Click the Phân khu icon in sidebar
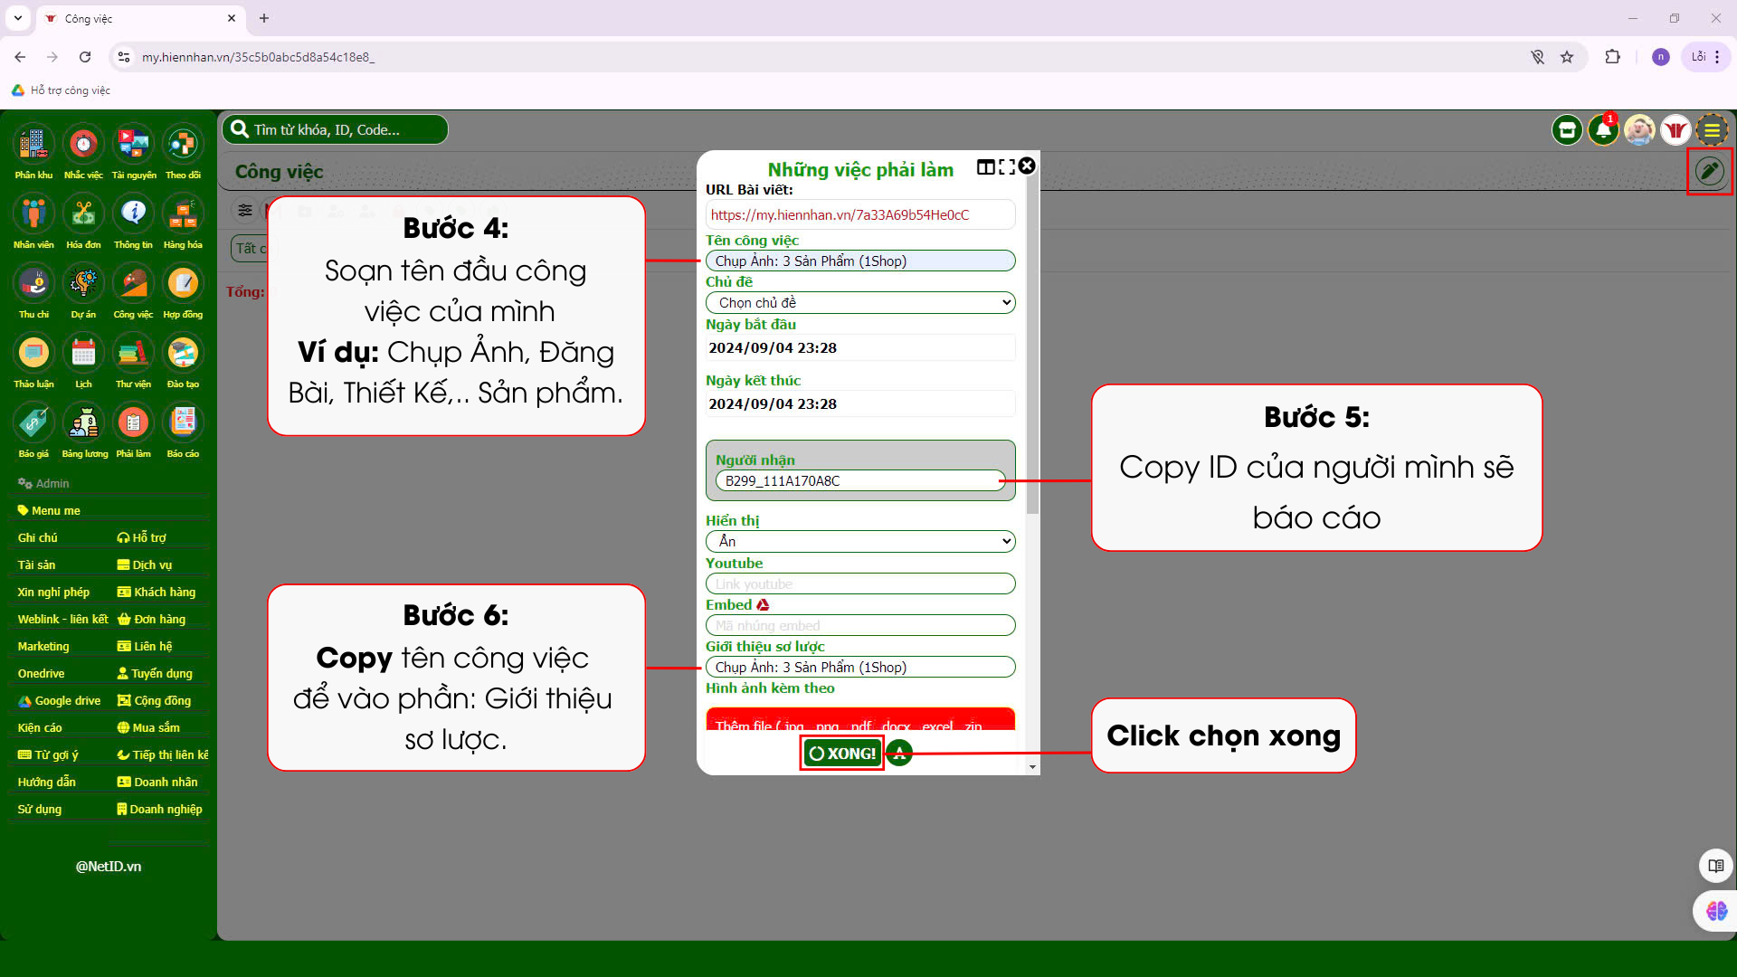Image resolution: width=1737 pixels, height=977 pixels. click(x=33, y=142)
